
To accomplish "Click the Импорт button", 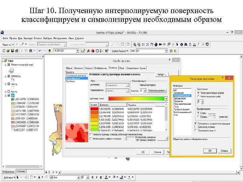I will pos(162,74).
